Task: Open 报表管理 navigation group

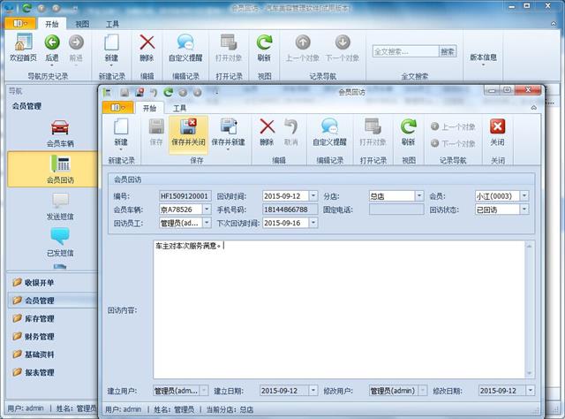Action: pos(52,372)
